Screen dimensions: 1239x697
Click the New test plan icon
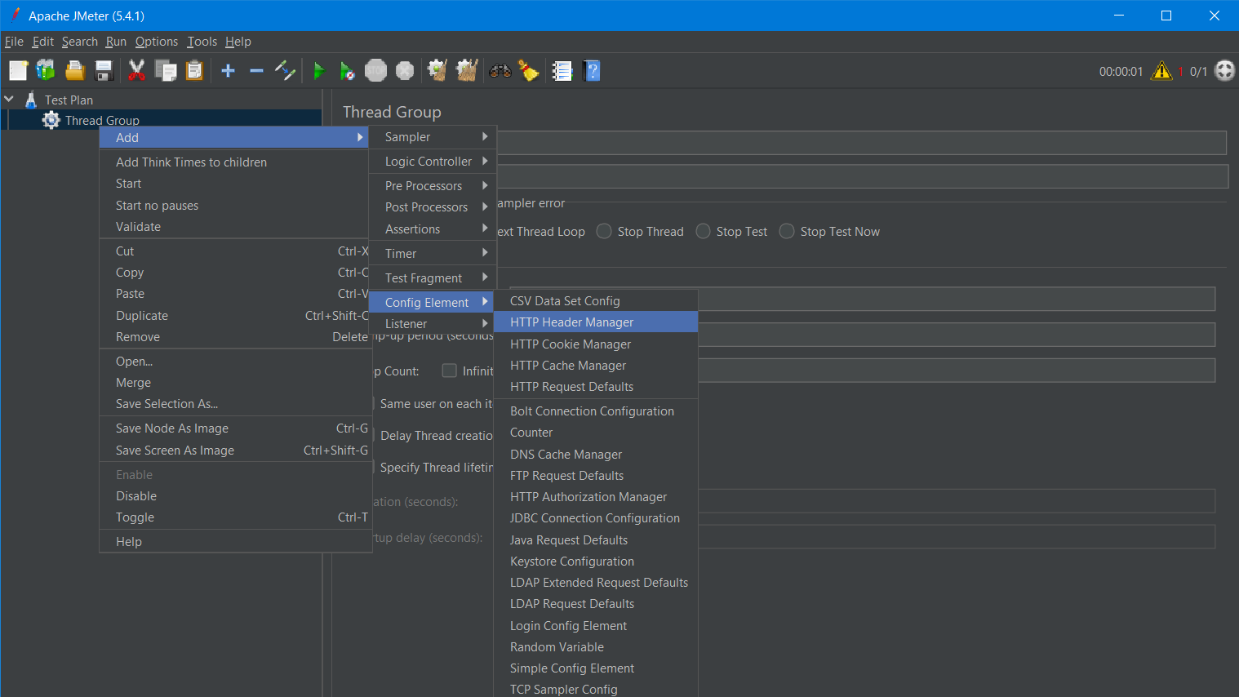coord(18,71)
